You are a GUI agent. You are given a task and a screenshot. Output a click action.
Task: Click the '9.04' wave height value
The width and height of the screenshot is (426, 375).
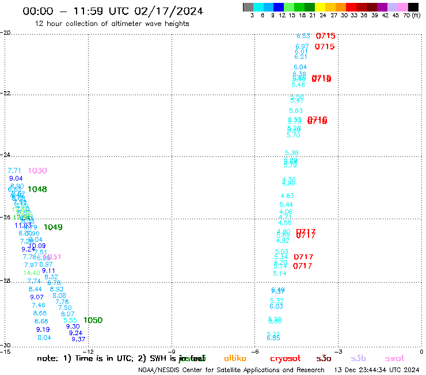coord(16,179)
